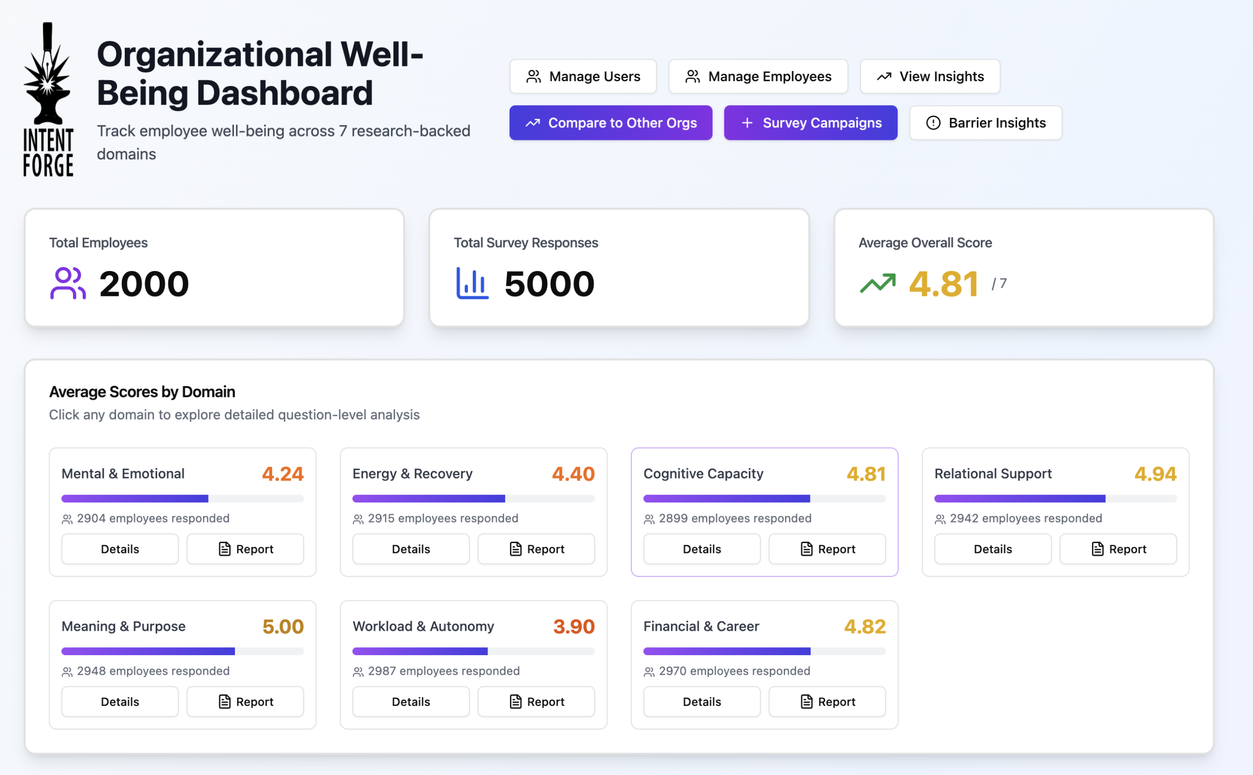
Task: Click the Relational Support 4.94 score
Action: [x=1155, y=474]
